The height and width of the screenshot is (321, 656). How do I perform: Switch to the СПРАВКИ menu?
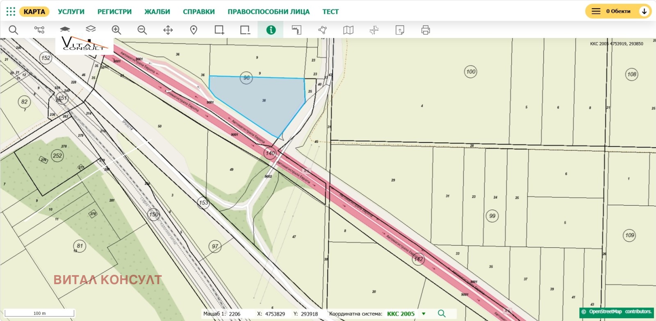[199, 12]
